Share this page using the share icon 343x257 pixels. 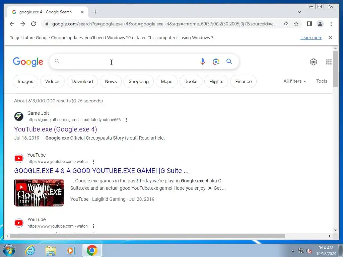click(285, 24)
